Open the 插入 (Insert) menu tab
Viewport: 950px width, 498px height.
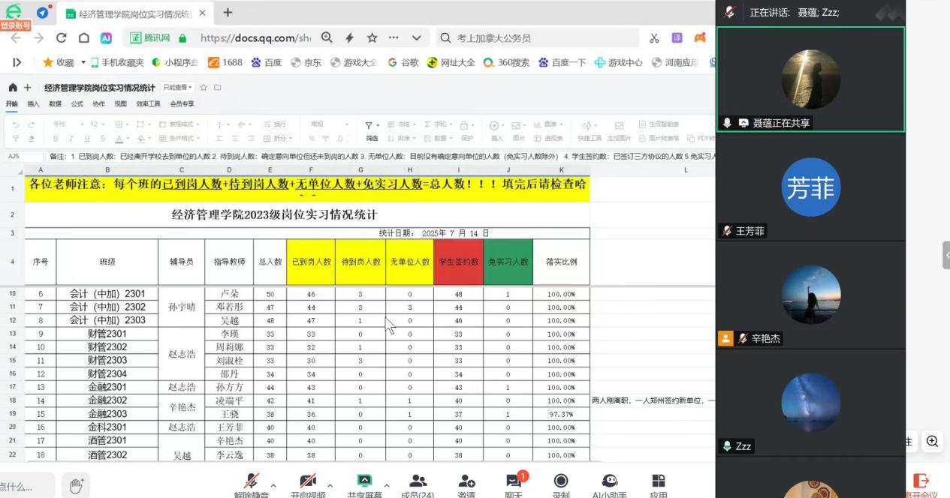point(33,104)
